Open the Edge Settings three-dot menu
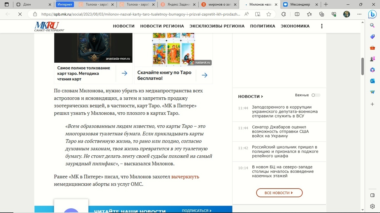The height and width of the screenshot is (213, 380). point(359,14)
